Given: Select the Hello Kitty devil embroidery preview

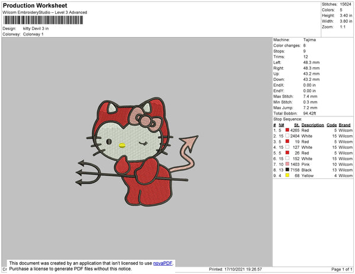Looking at the screenshot, I should 137,151.
